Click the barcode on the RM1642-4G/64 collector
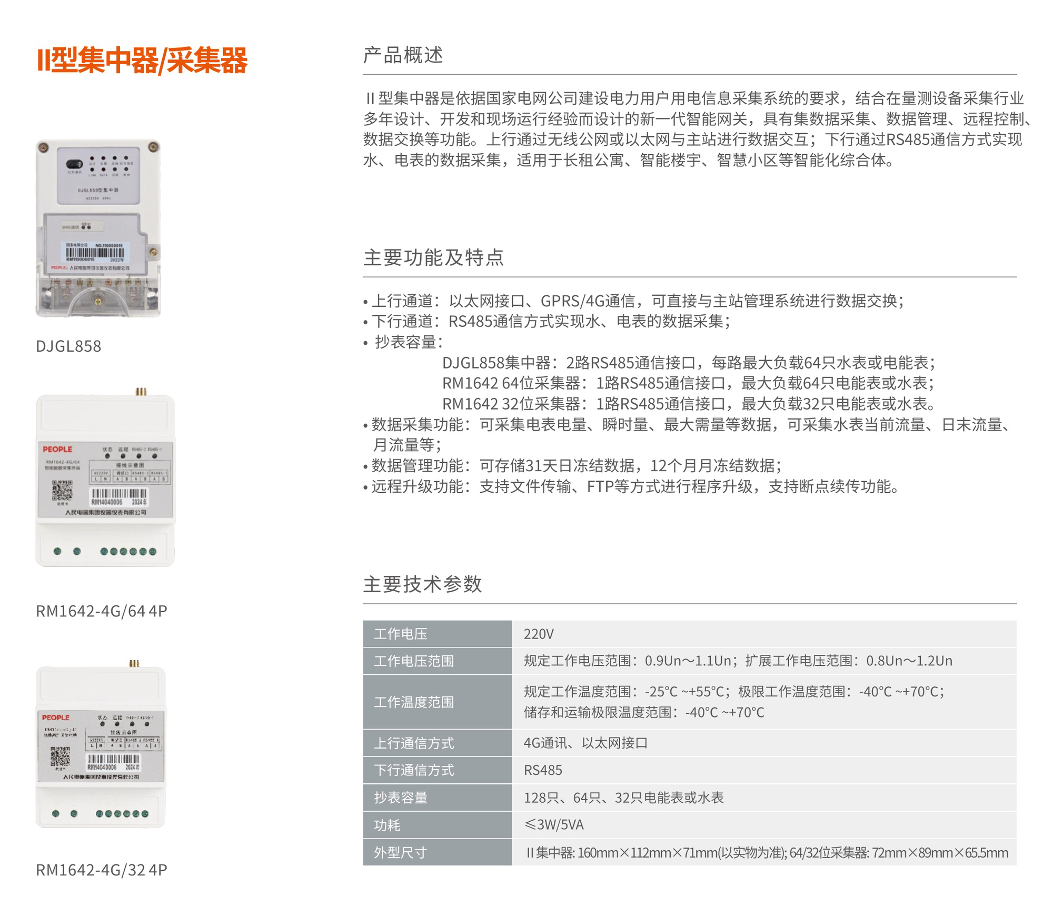 pyautogui.click(x=119, y=494)
